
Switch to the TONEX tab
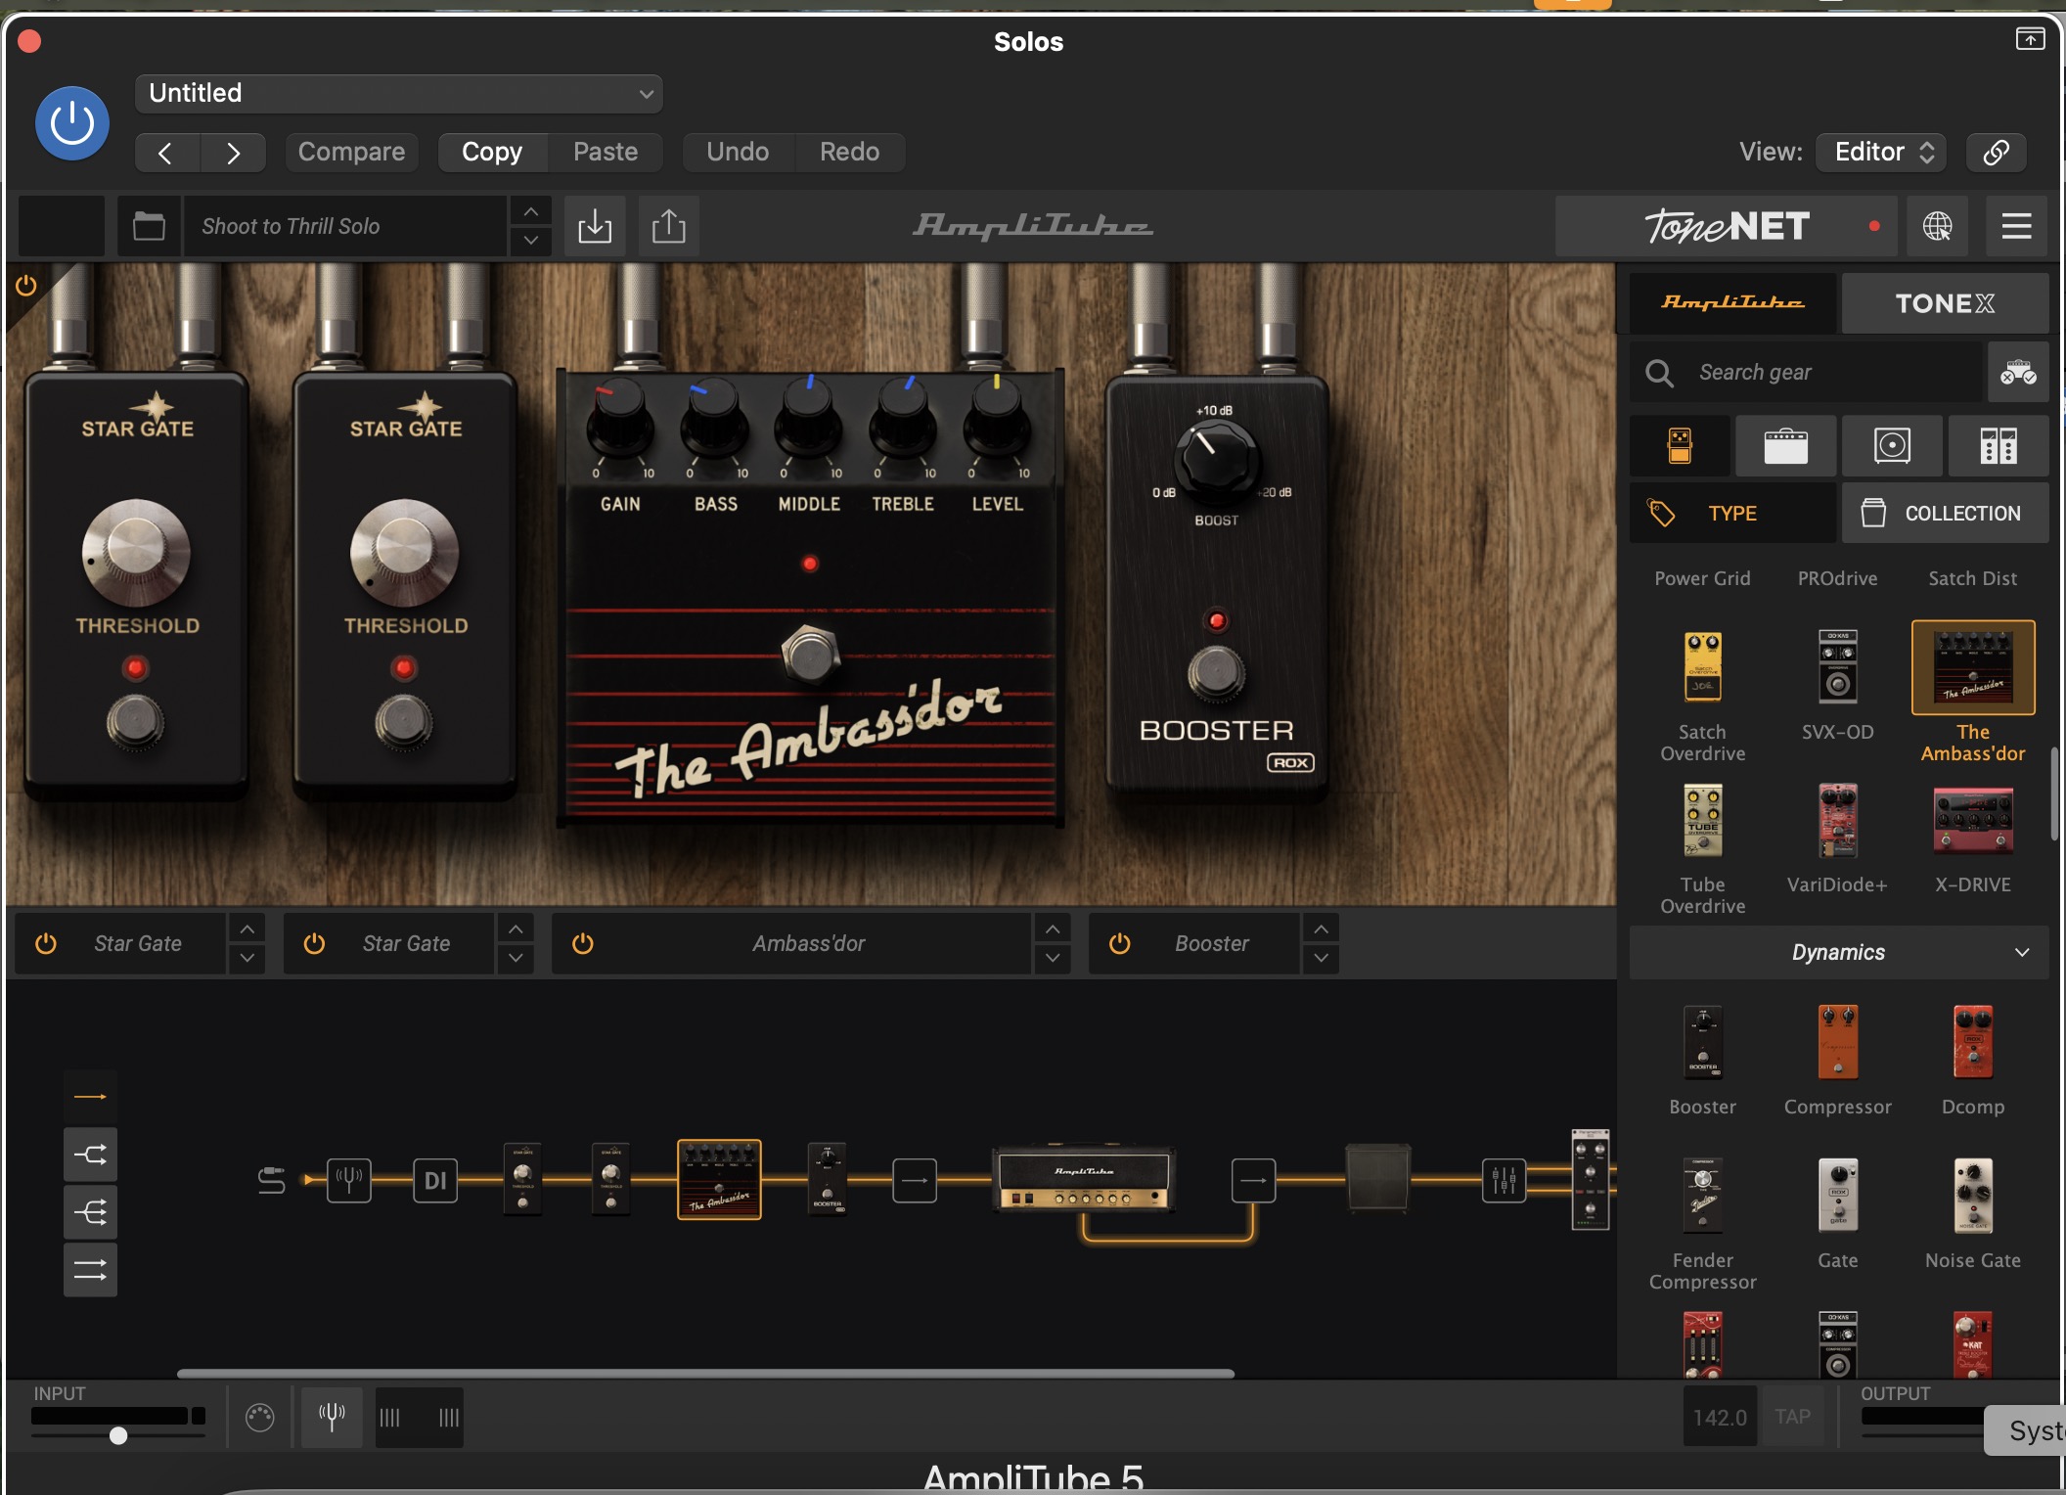point(1945,303)
